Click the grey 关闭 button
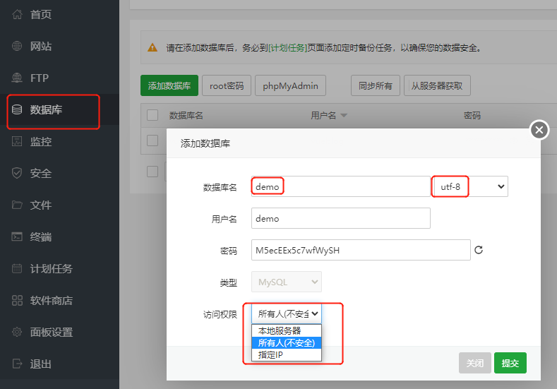Viewport: 557px width, 389px height. 474,363
